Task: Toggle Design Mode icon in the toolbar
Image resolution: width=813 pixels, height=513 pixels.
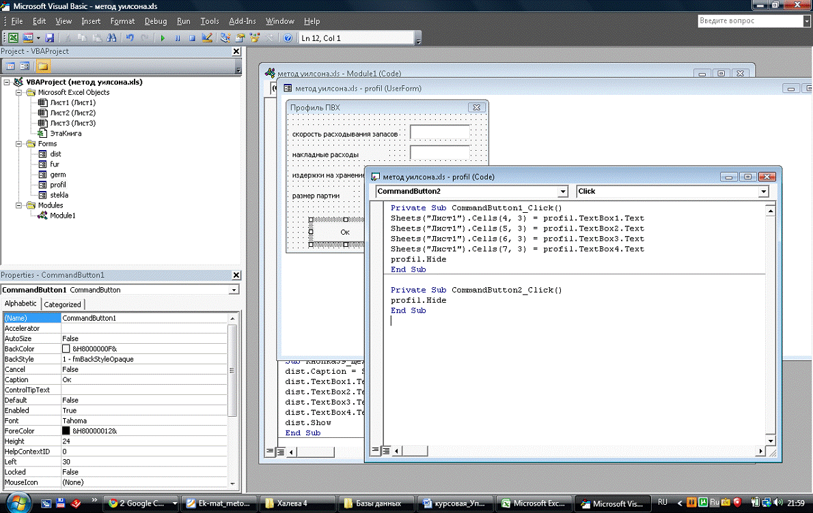Action: click(207, 38)
